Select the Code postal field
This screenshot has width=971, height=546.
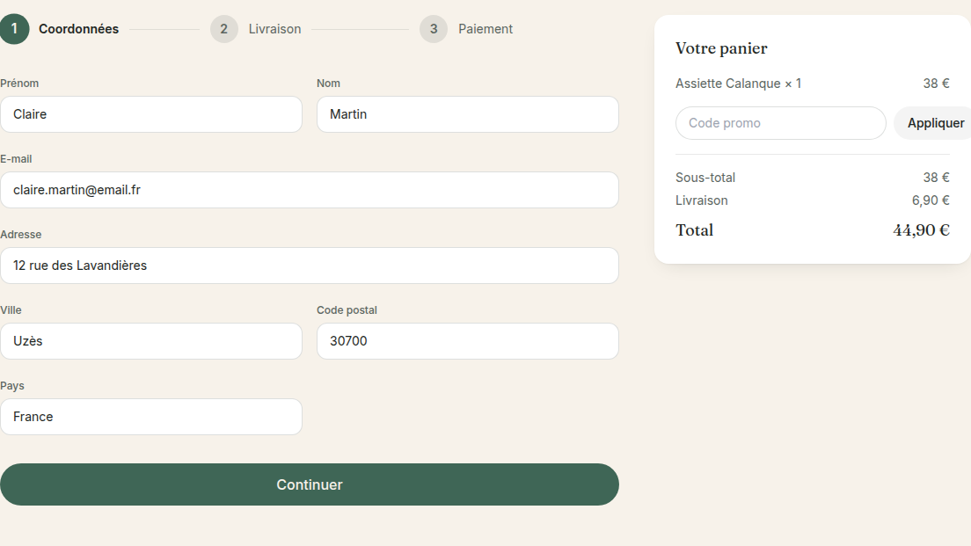point(468,341)
